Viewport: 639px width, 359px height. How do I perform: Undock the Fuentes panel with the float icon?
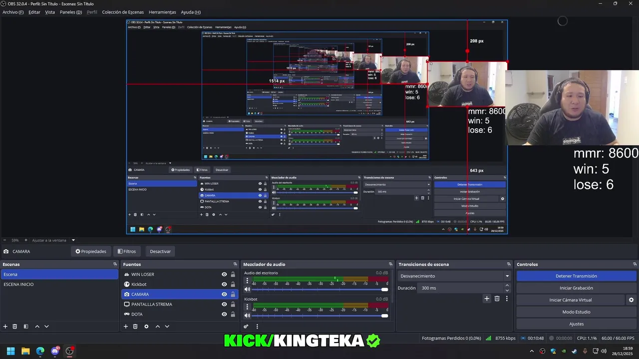point(235,264)
